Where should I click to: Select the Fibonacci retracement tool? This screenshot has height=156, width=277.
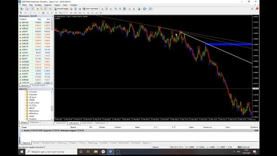pyautogui.click(x=48, y=13)
